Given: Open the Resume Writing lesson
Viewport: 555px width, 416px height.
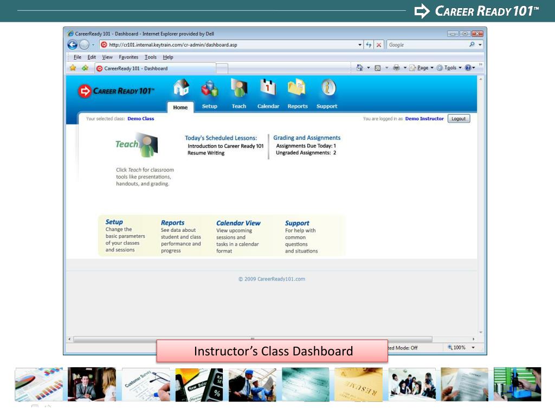Looking at the screenshot, I should point(205,153).
